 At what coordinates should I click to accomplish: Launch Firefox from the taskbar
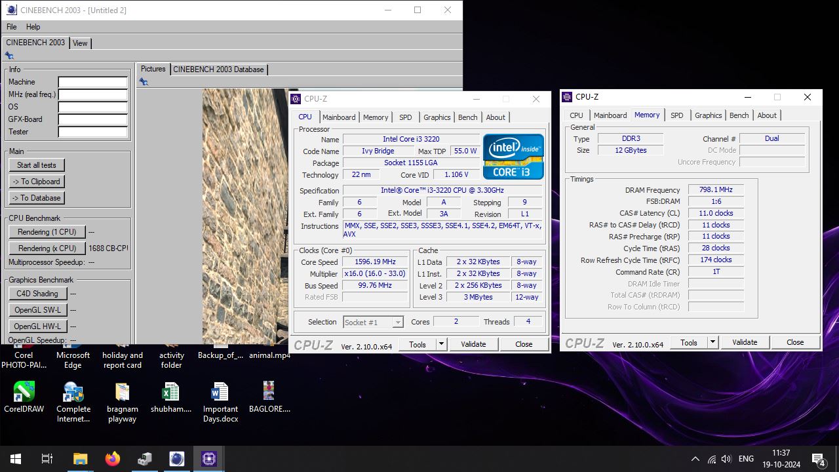pyautogui.click(x=112, y=459)
